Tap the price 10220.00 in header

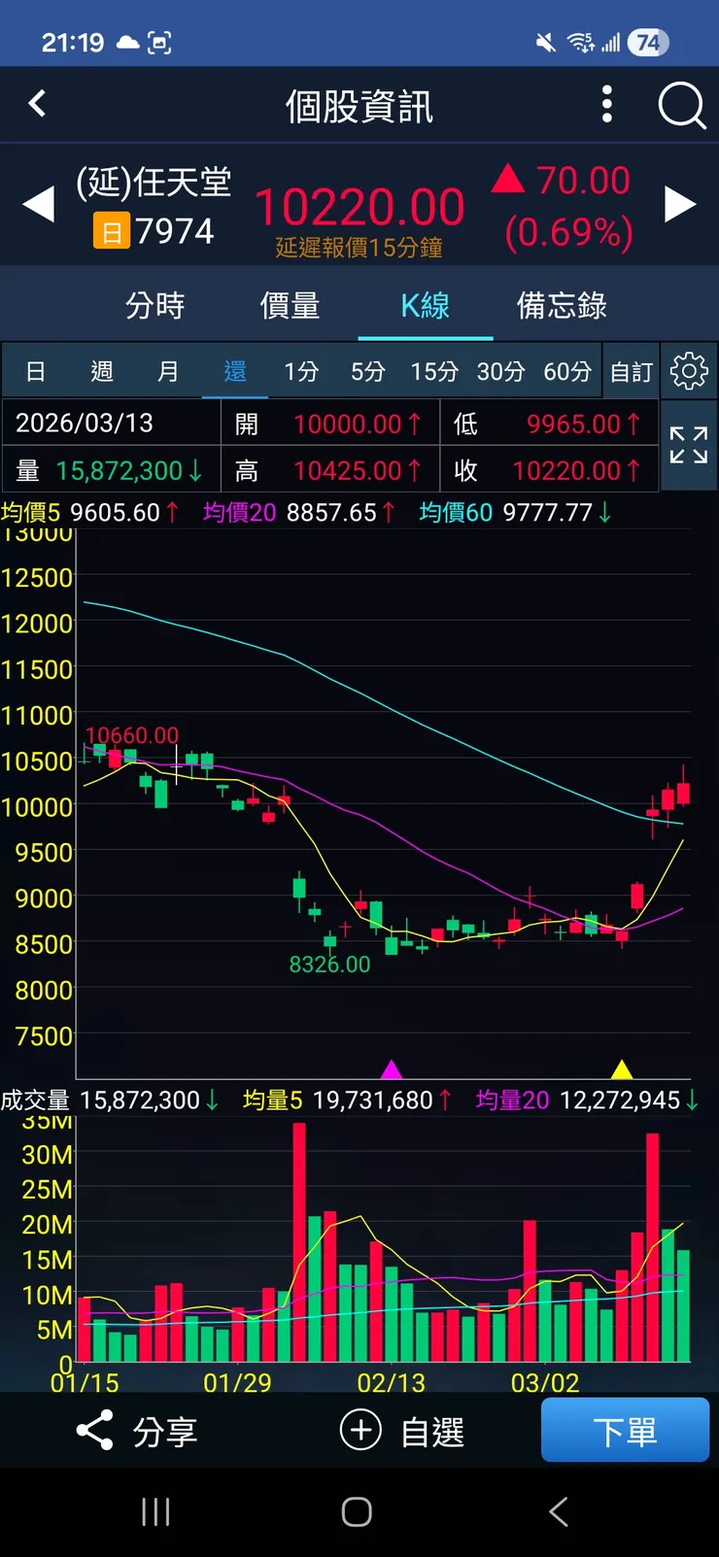pos(359,207)
